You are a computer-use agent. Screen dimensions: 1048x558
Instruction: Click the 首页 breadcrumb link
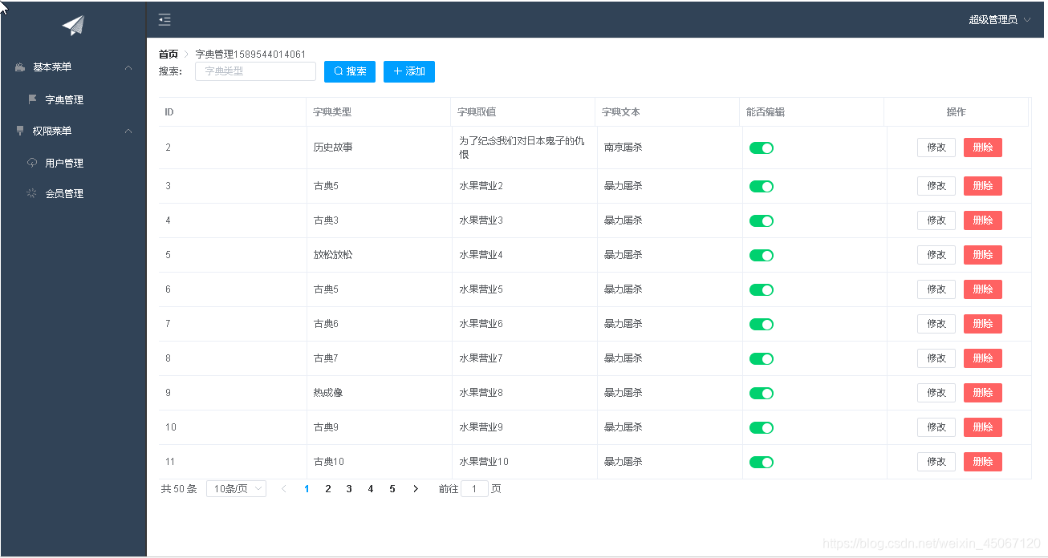pos(169,55)
